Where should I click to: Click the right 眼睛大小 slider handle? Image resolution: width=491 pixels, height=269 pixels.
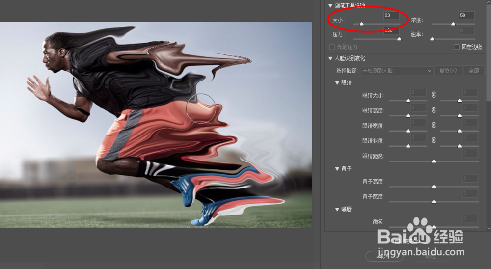pos(460,101)
